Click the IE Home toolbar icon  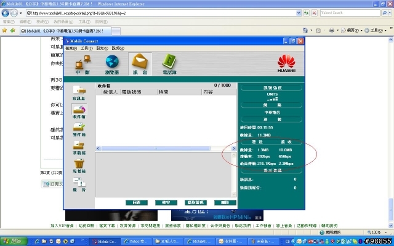pyautogui.click(x=305, y=30)
